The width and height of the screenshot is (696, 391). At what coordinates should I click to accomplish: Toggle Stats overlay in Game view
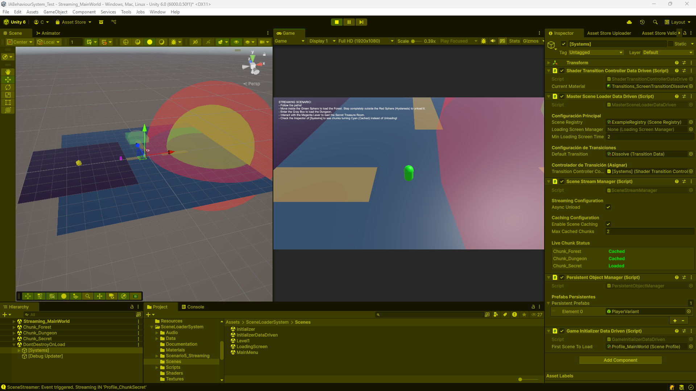514,41
